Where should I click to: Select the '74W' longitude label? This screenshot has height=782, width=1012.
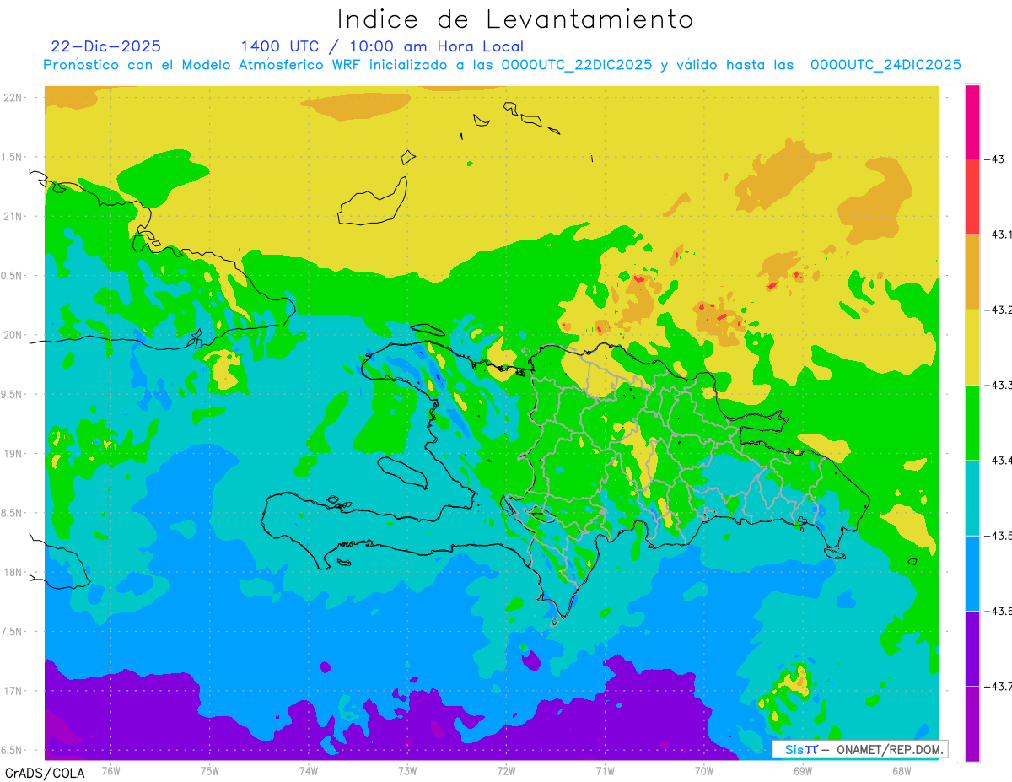pyautogui.click(x=309, y=770)
